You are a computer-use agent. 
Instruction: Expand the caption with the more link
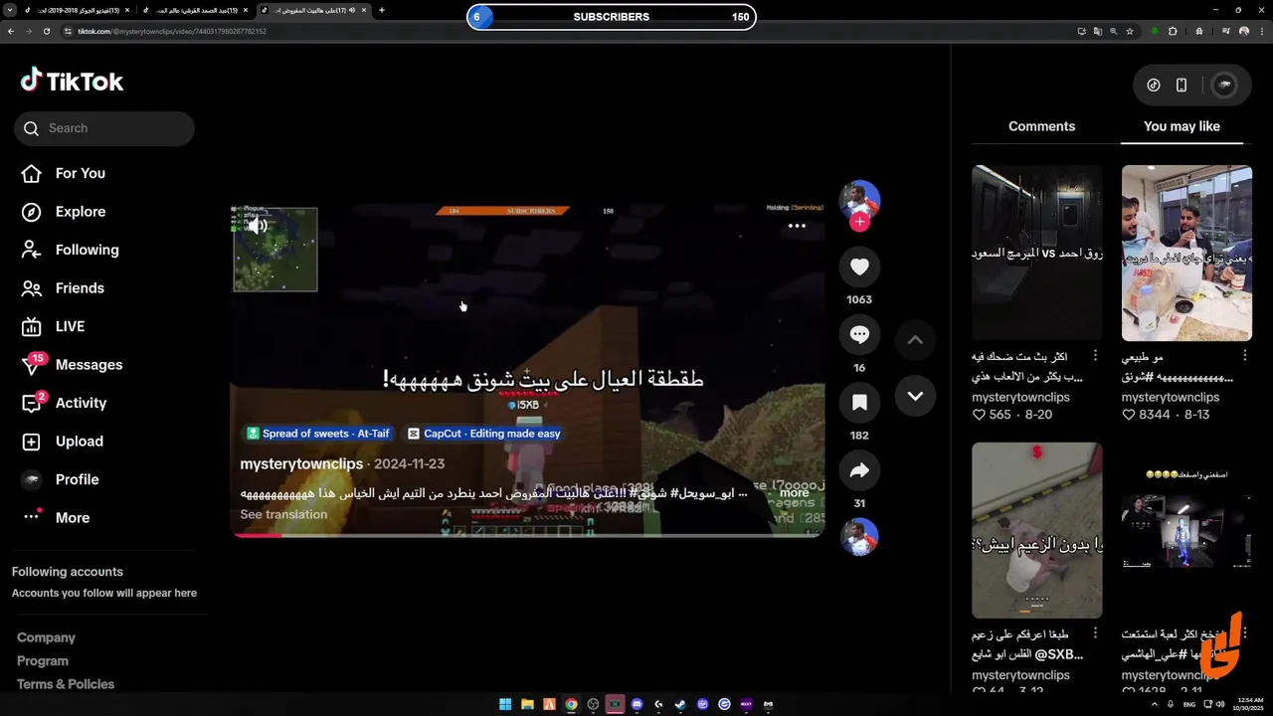click(x=795, y=493)
